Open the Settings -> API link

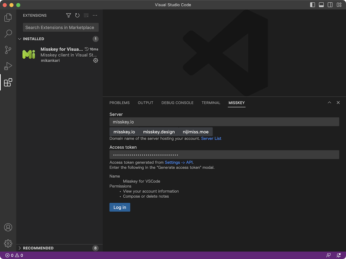click(179, 162)
